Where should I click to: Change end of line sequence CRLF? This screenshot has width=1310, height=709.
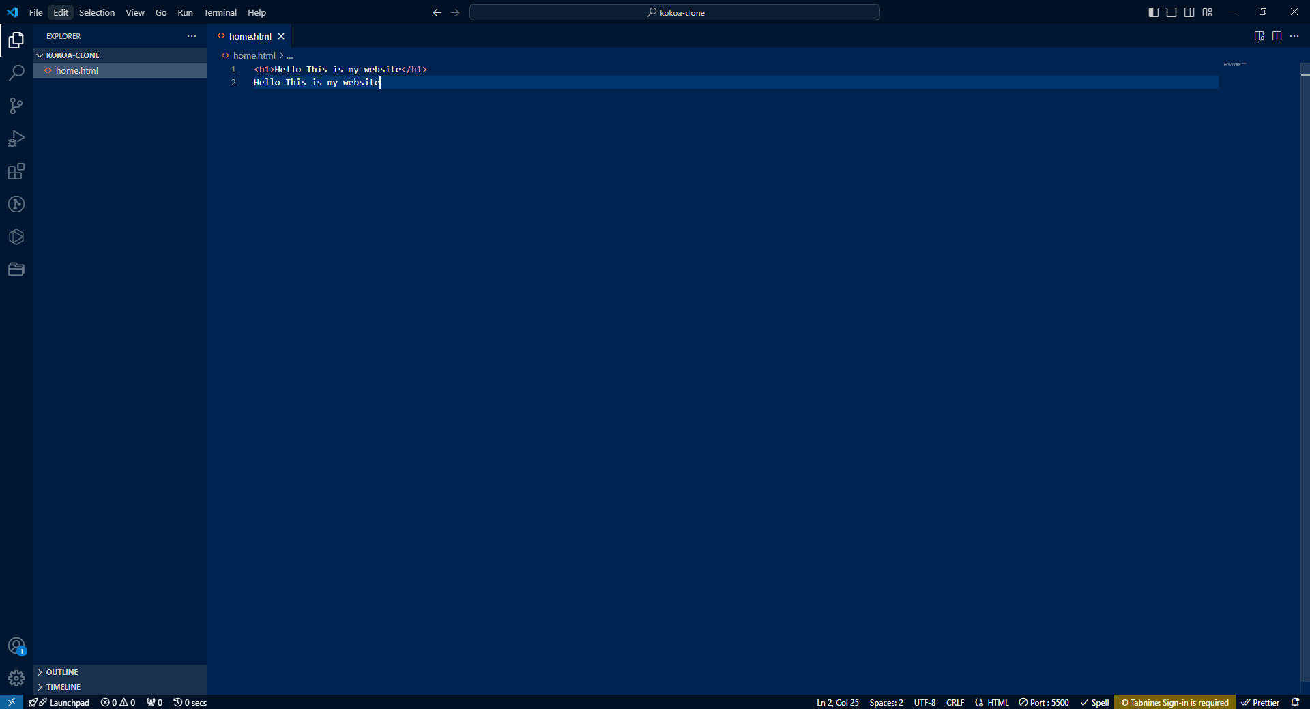(x=955, y=702)
